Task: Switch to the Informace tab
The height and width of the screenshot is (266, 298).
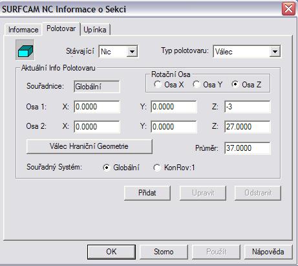Action: click(23, 30)
